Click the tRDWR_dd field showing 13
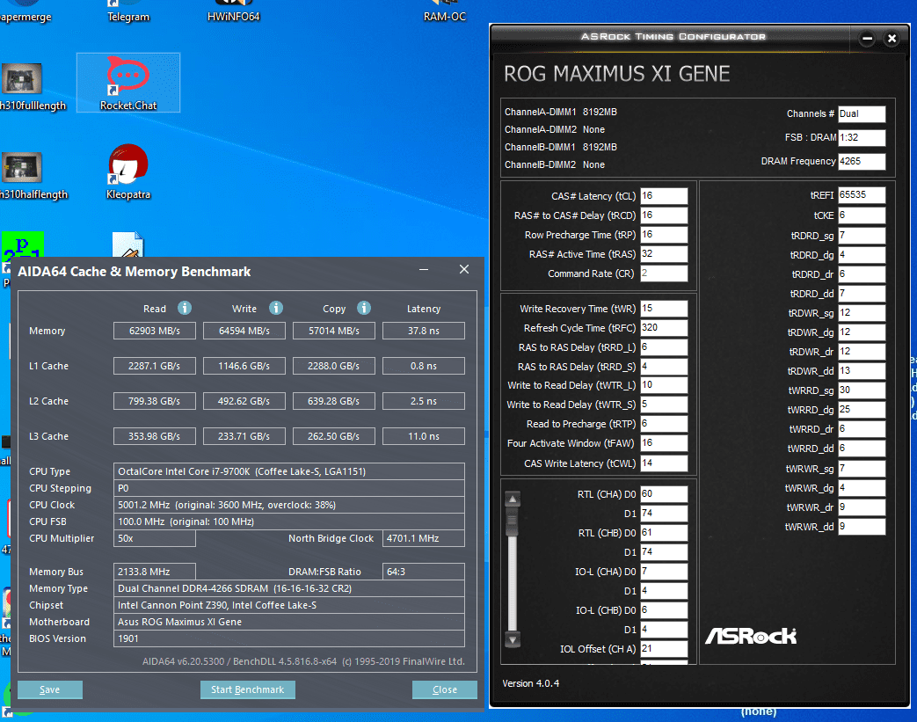 pyautogui.click(x=862, y=371)
